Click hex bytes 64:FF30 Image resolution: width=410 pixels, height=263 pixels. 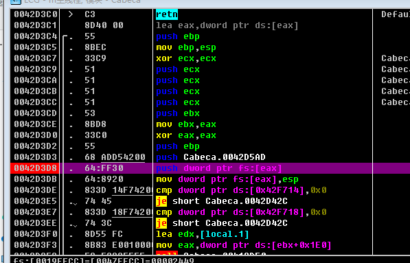[x=104, y=168]
